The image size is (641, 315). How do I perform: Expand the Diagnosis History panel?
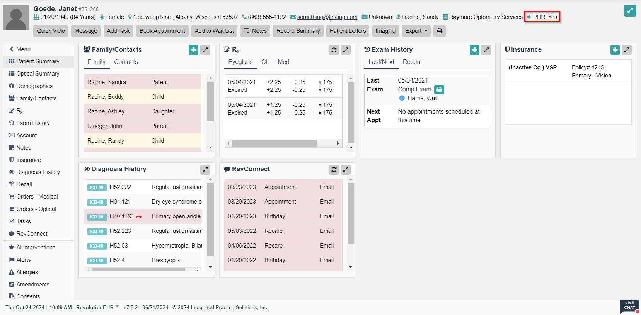coord(205,169)
